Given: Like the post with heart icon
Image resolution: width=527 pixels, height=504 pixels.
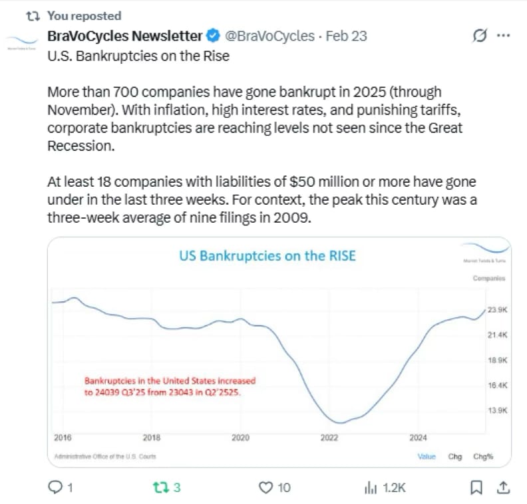Looking at the screenshot, I should click(x=266, y=487).
